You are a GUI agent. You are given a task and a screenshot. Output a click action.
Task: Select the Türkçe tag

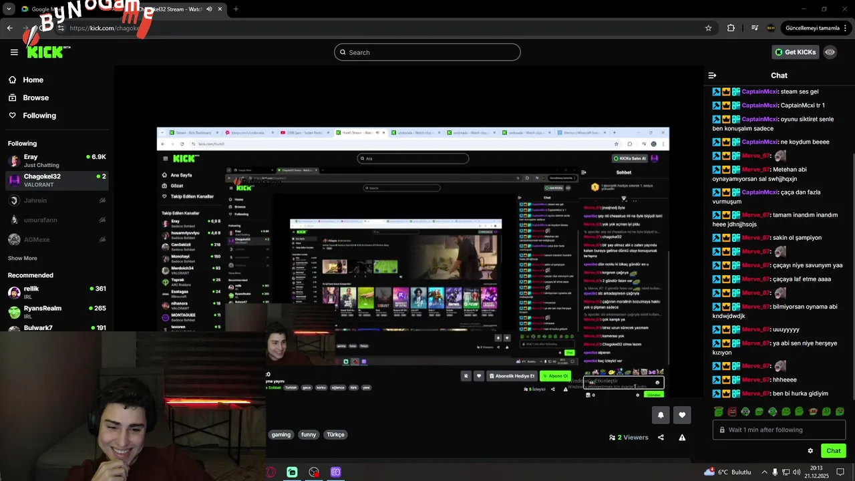[x=335, y=434]
